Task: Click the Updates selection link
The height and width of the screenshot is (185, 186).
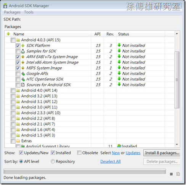Action: coord(133,153)
